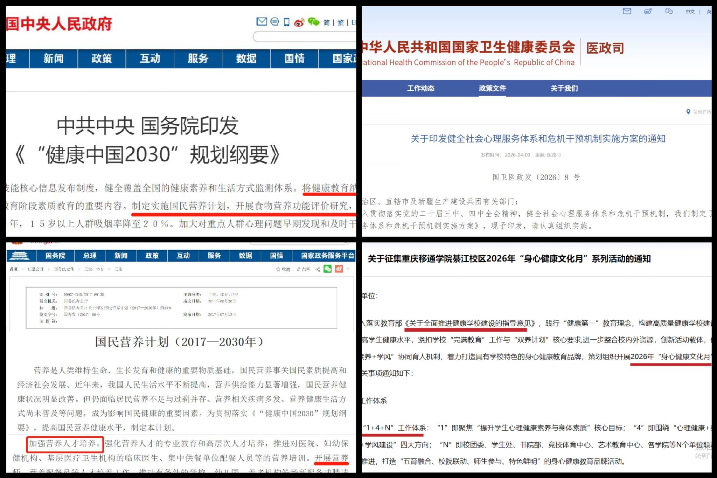The height and width of the screenshot is (478, 717).
Task: Switch to traditional Chinese with 繁
Action: (x=340, y=23)
